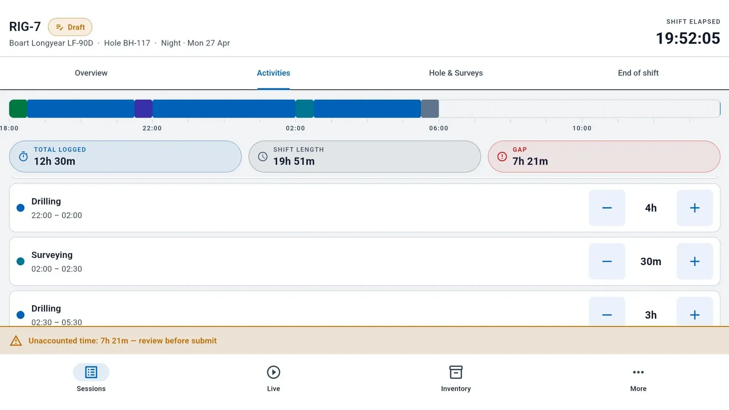Open the End of shift tab
Image resolution: width=729 pixels, height=410 pixels.
[638, 73]
